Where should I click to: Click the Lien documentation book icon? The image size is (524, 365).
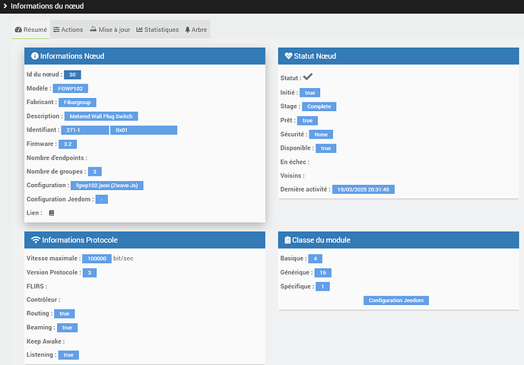(52, 213)
